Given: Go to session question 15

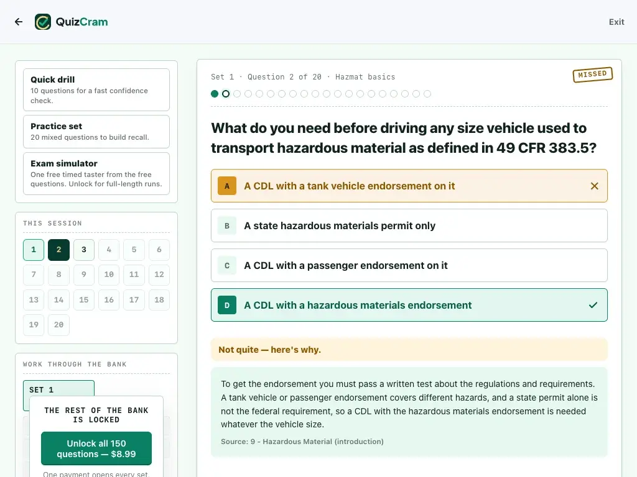Looking at the screenshot, I should pyautogui.click(x=84, y=300).
